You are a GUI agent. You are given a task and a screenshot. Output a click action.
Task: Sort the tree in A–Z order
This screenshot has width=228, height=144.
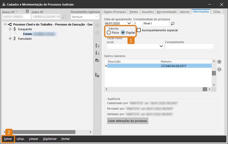coord(97,46)
